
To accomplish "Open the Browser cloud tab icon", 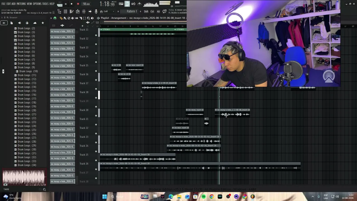I will (35, 23).
